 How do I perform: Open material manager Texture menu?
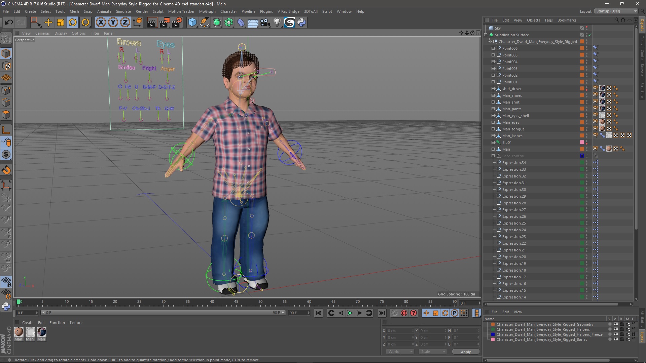(x=76, y=323)
